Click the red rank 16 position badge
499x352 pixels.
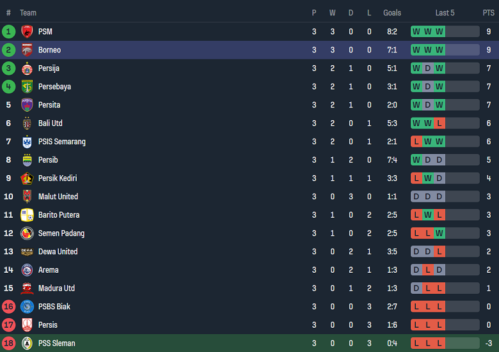tap(8, 307)
